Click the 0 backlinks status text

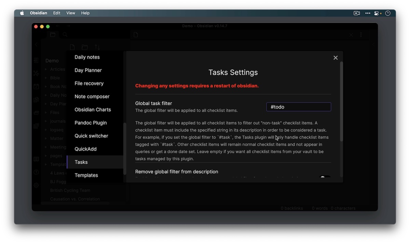pyautogui.click(x=292, y=208)
